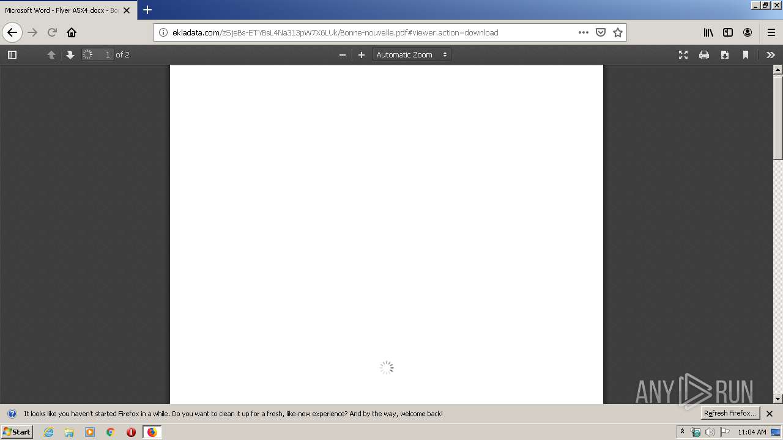
Task: Open the network tray icon
Action: pos(696,432)
